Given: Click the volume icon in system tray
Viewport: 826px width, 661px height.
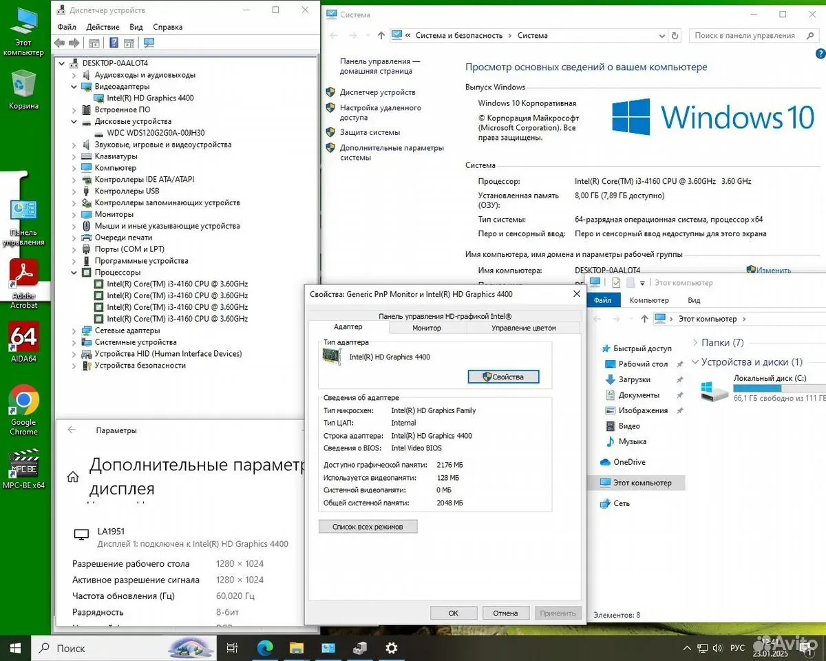Looking at the screenshot, I should (717, 648).
